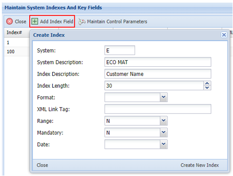This screenshot has height=176, width=233.
Task: Click the Format label
Action: point(46,97)
